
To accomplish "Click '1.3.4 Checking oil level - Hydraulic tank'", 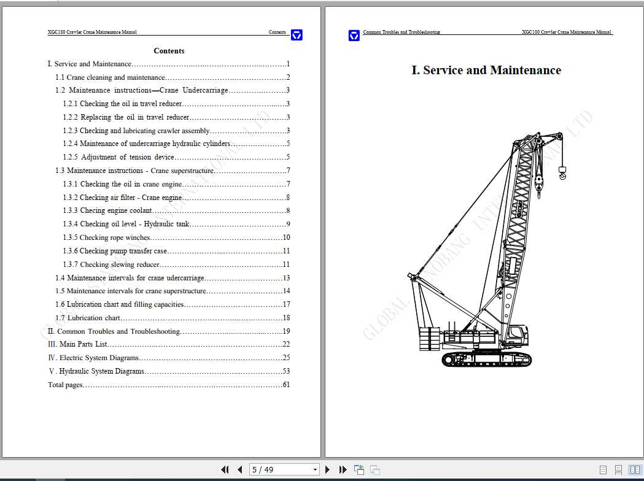I will [176, 224].
